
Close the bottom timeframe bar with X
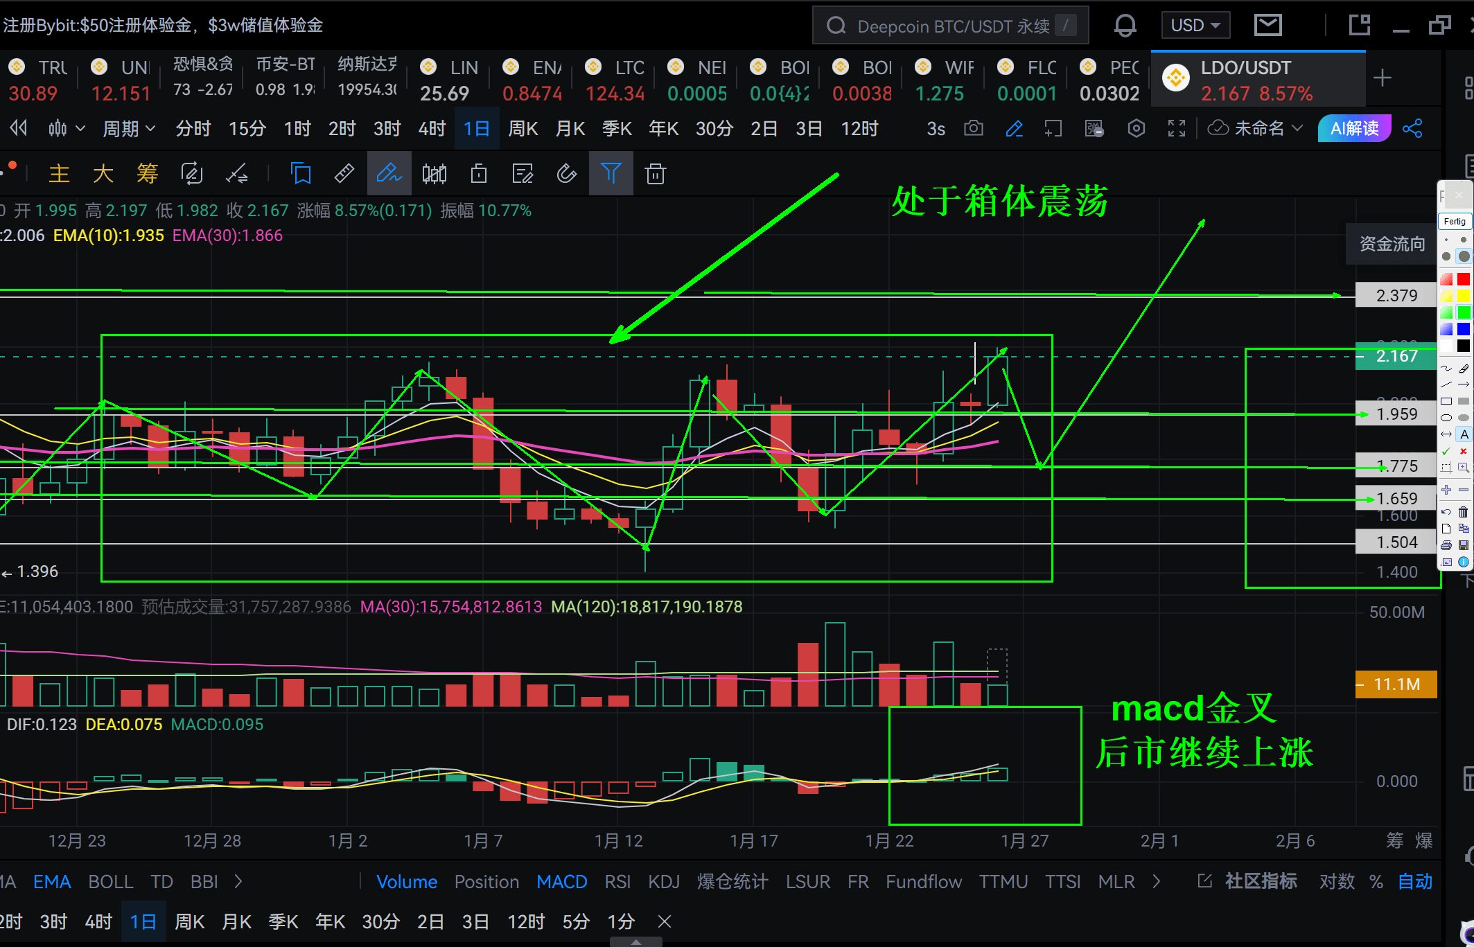click(x=664, y=921)
